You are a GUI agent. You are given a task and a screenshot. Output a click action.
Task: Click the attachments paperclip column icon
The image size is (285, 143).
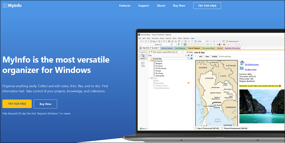[x=192, y=55]
